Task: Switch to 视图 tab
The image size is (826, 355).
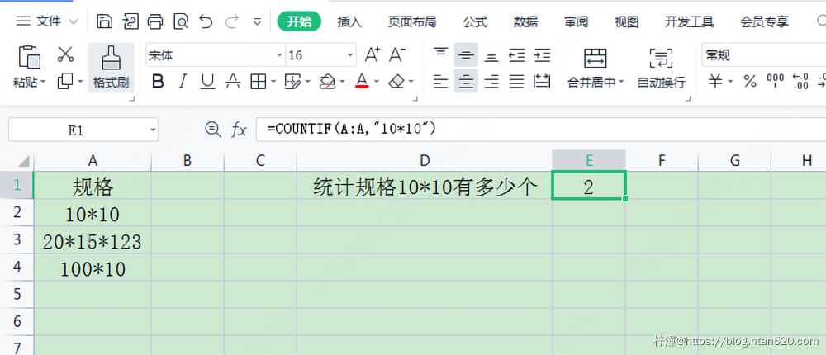Action: tap(626, 22)
